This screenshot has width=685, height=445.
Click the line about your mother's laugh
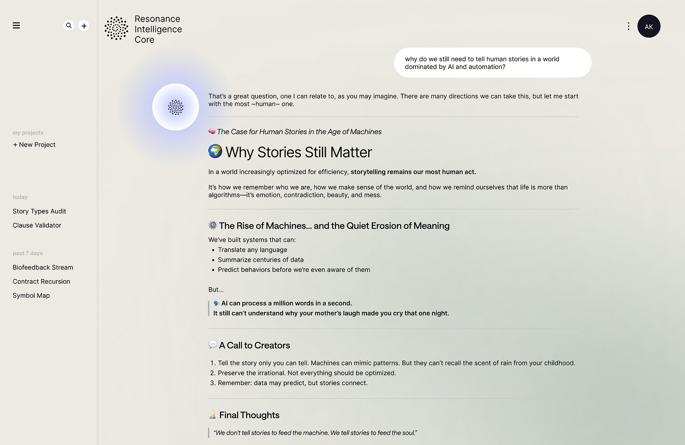[x=331, y=313]
